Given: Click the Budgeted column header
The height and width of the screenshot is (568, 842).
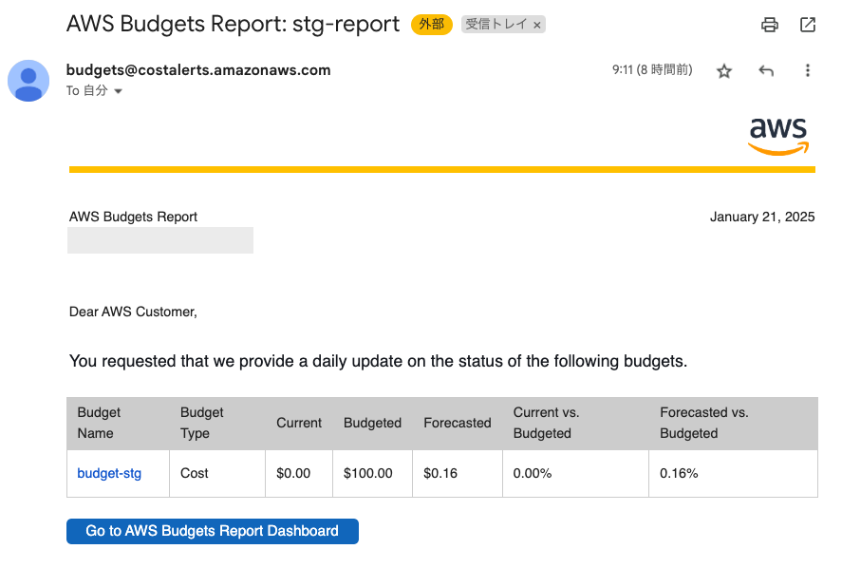Looking at the screenshot, I should [x=373, y=423].
